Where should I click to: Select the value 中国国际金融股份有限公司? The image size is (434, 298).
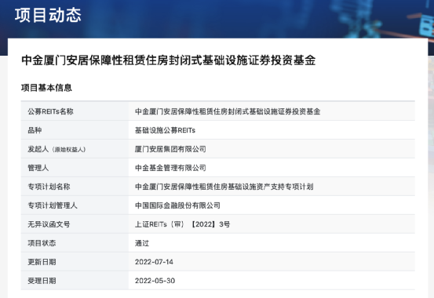(177, 205)
